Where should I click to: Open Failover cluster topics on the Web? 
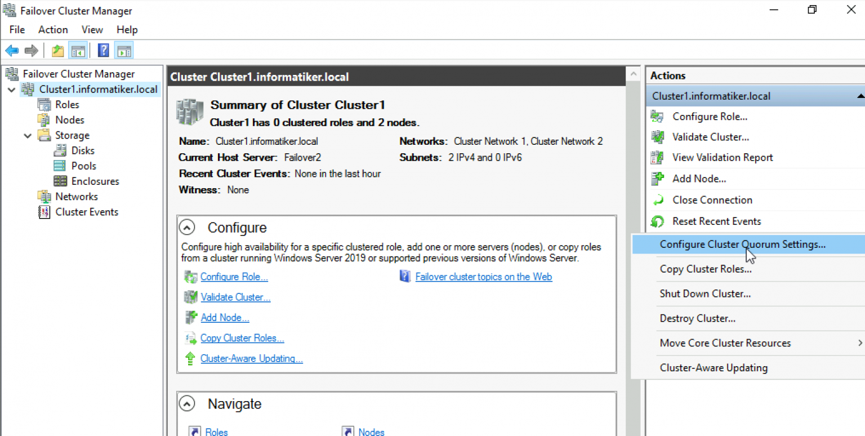[483, 277]
